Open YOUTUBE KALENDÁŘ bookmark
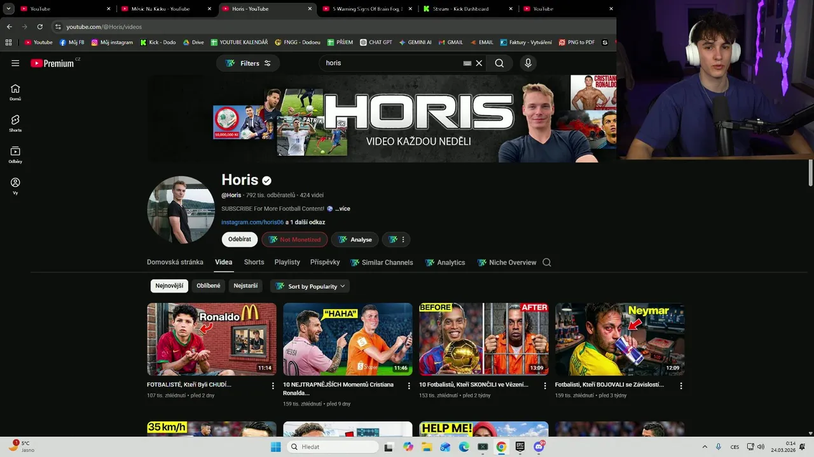 coord(239,43)
